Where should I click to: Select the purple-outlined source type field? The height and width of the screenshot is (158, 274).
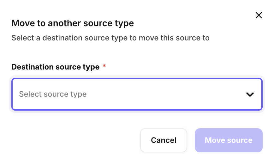[137, 94]
